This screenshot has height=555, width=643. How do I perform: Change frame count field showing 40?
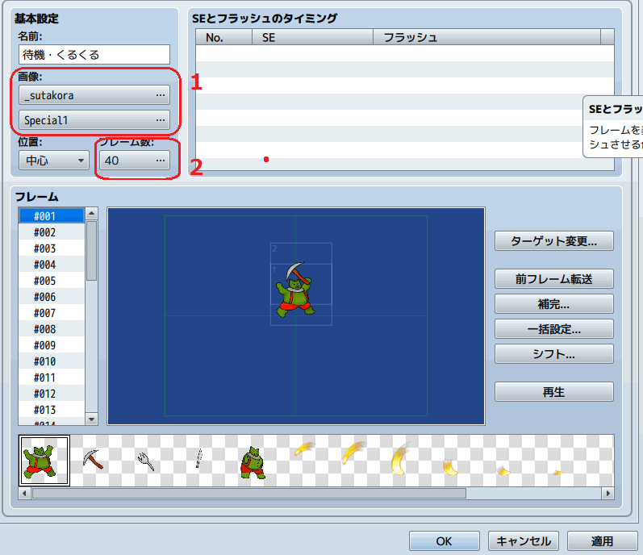[x=135, y=161]
